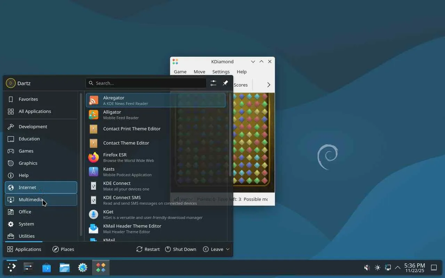Browse the Education category
Screen dimensions: 445x278
pos(41,139)
